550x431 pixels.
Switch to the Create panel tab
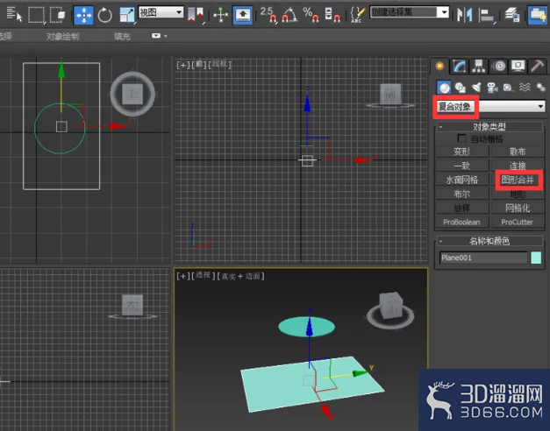pos(439,66)
